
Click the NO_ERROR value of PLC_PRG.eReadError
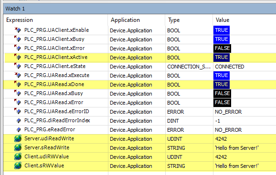coord(228,130)
